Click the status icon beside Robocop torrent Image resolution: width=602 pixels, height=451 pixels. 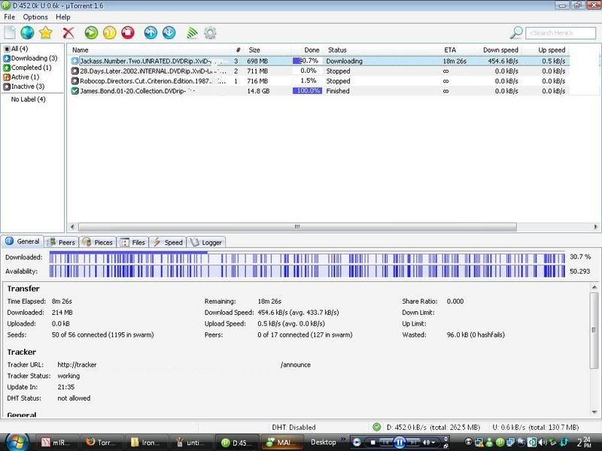(x=74, y=81)
